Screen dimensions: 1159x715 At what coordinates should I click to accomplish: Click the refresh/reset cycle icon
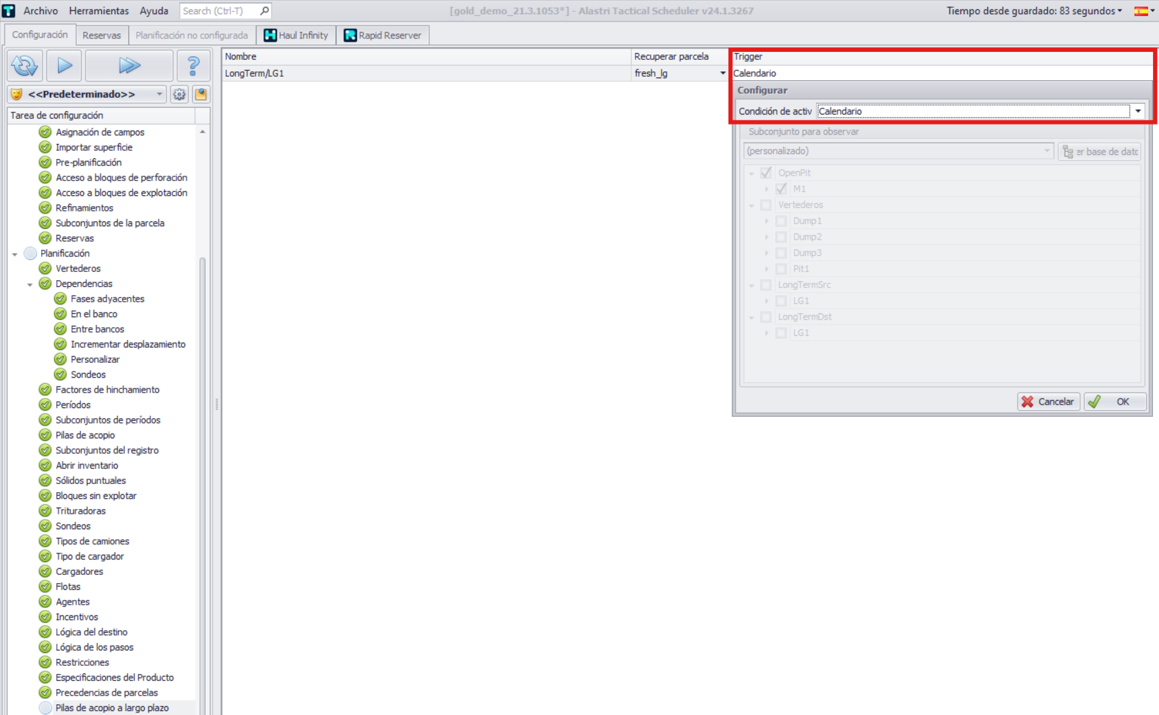[x=25, y=65]
